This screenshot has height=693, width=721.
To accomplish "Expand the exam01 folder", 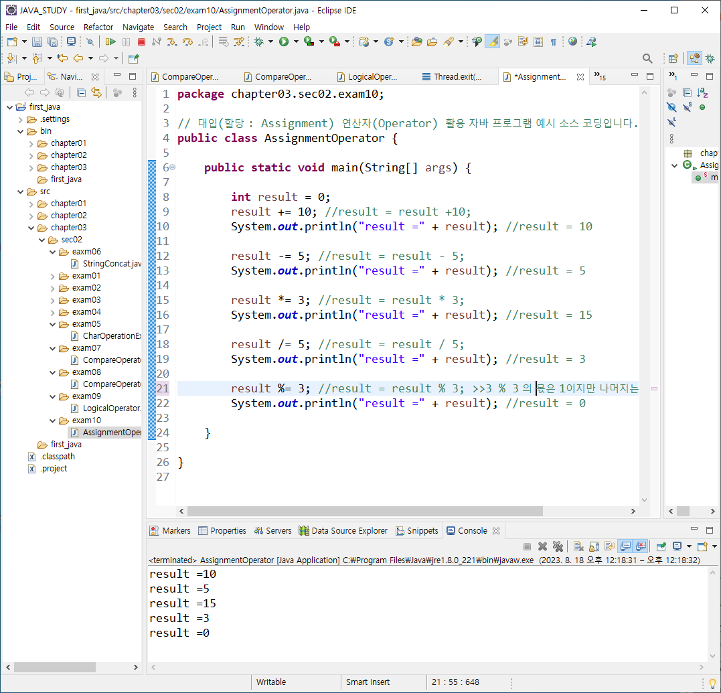I will click(x=52, y=276).
